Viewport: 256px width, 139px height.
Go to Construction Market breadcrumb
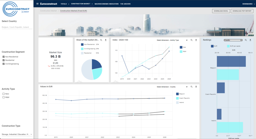pos(48,11)
